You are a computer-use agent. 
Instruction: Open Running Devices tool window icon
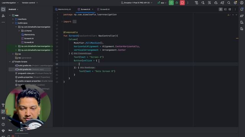pyautogui.click(x=242, y=29)
